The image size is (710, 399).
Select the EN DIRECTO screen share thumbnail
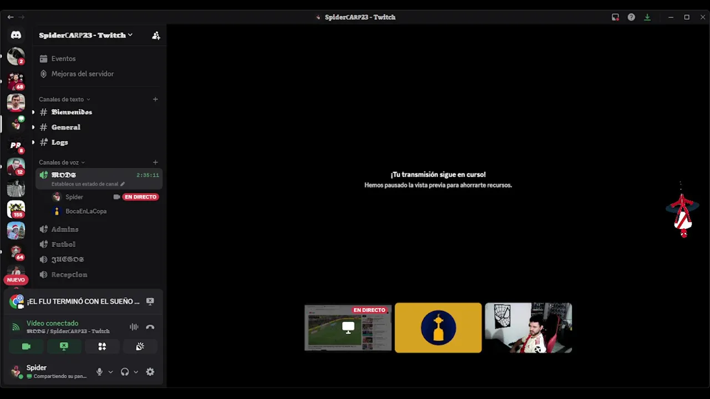tap(348, 328)
